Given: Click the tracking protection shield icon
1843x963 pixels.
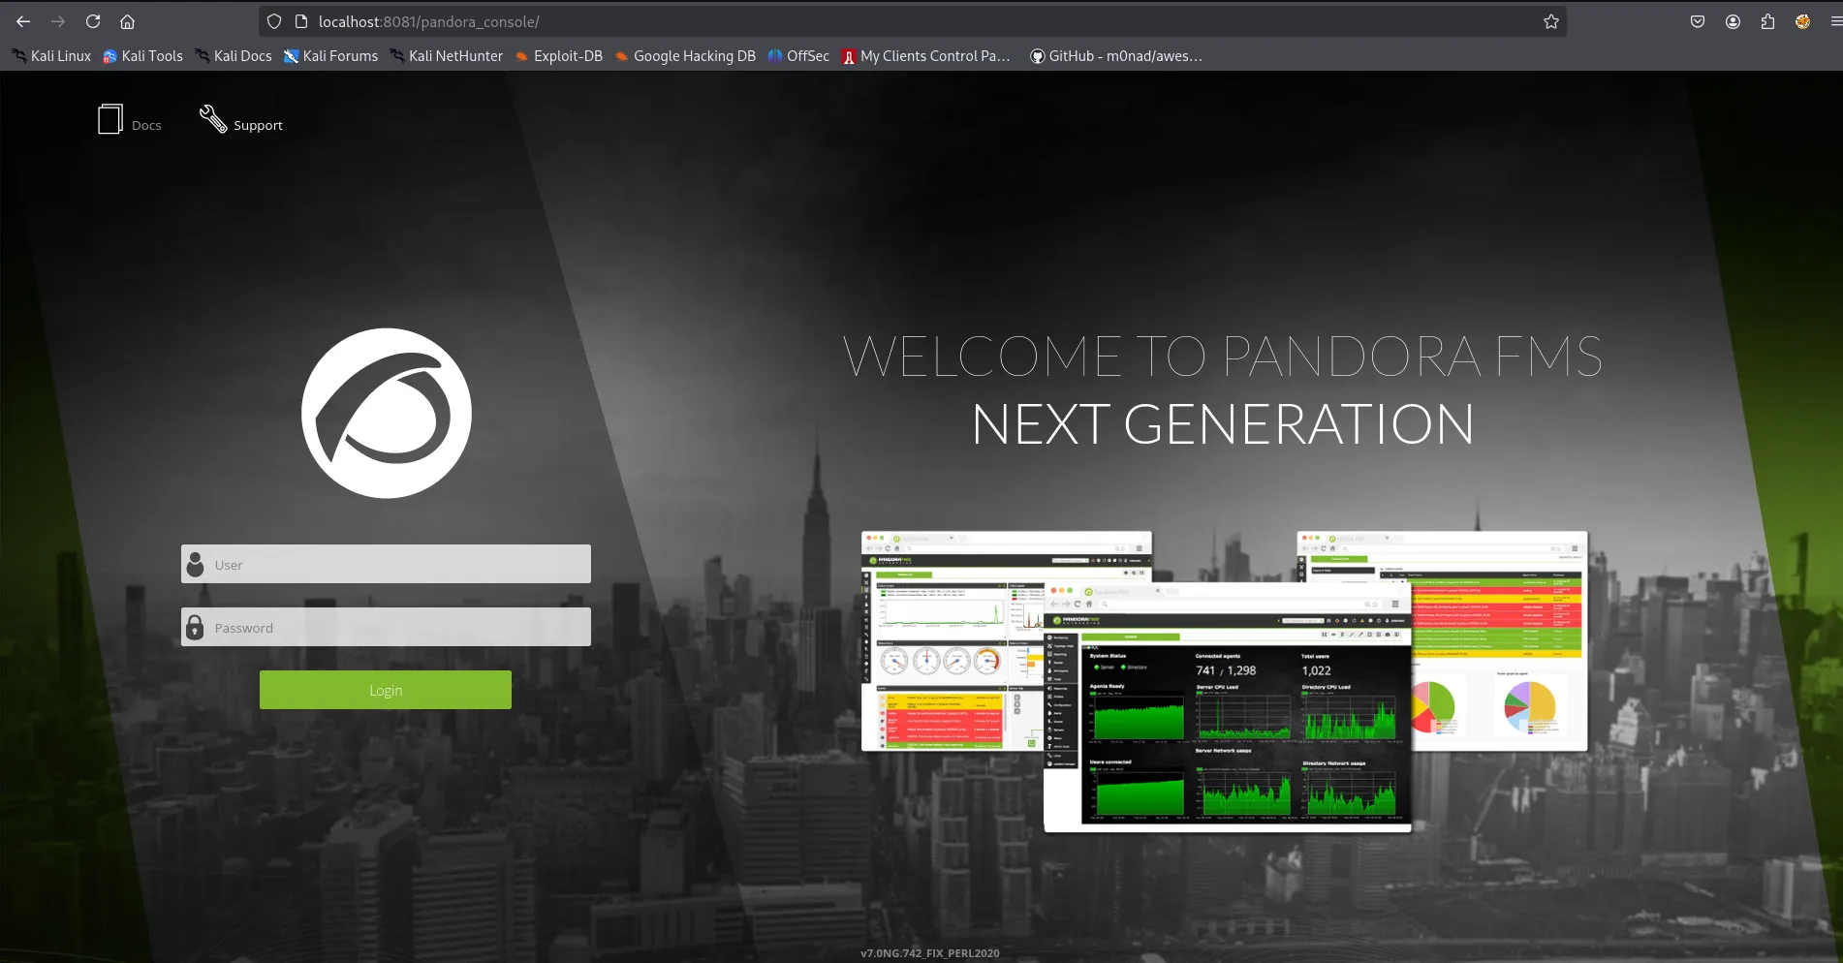Looking at the screenshot, I should click(x=274, y=21).
